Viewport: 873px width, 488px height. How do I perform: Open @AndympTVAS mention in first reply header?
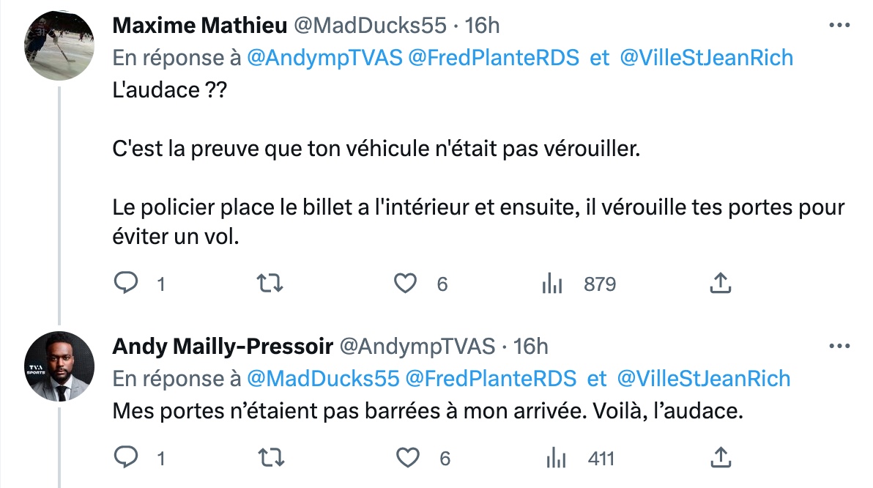coord(324,58)
